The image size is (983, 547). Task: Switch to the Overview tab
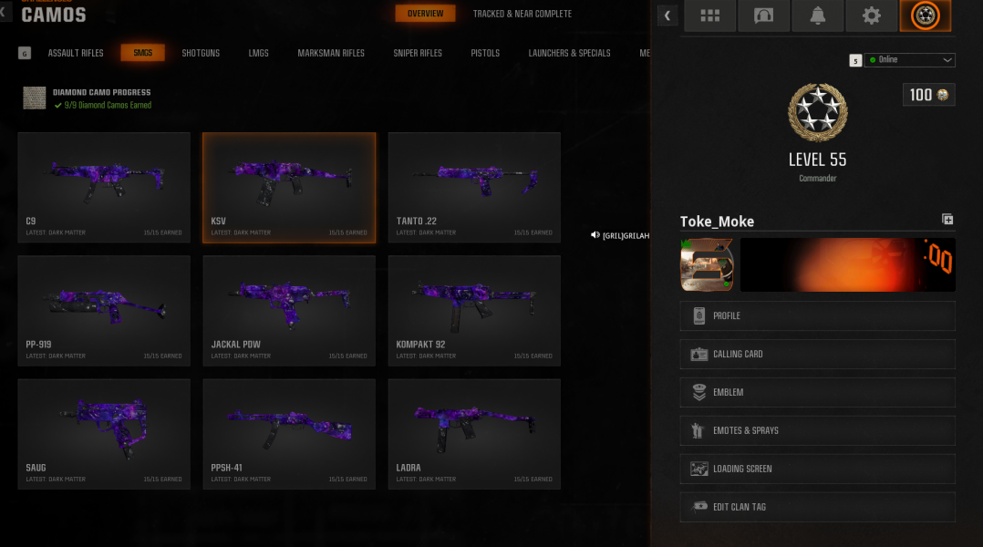click(425, 13)
